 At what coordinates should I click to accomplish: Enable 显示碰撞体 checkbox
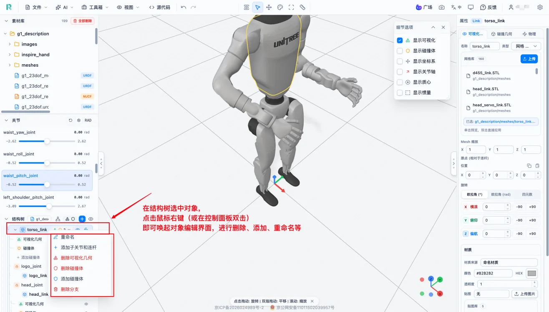[x=400, y=50]
